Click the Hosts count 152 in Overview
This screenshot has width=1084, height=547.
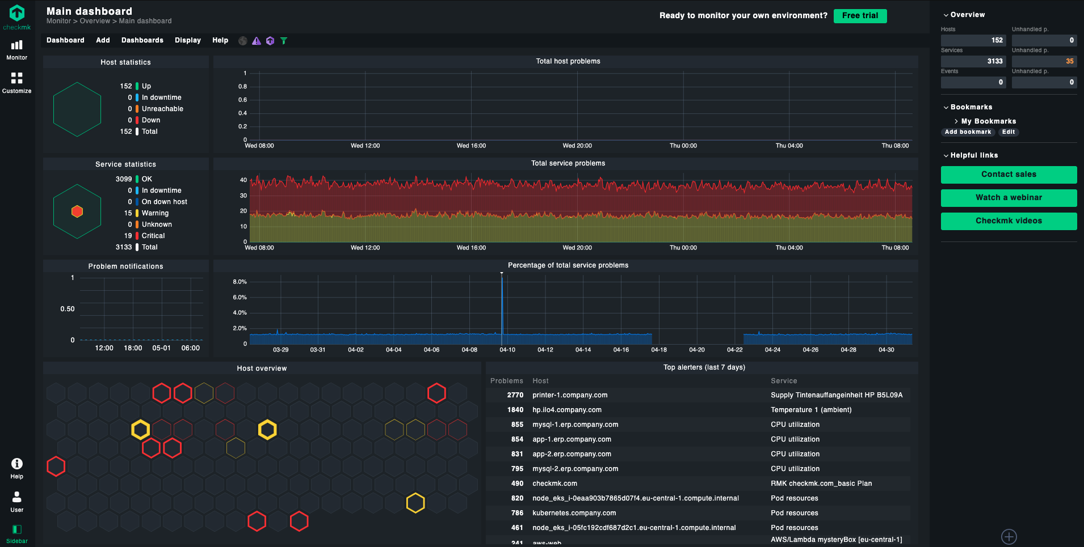coord(973,40)
